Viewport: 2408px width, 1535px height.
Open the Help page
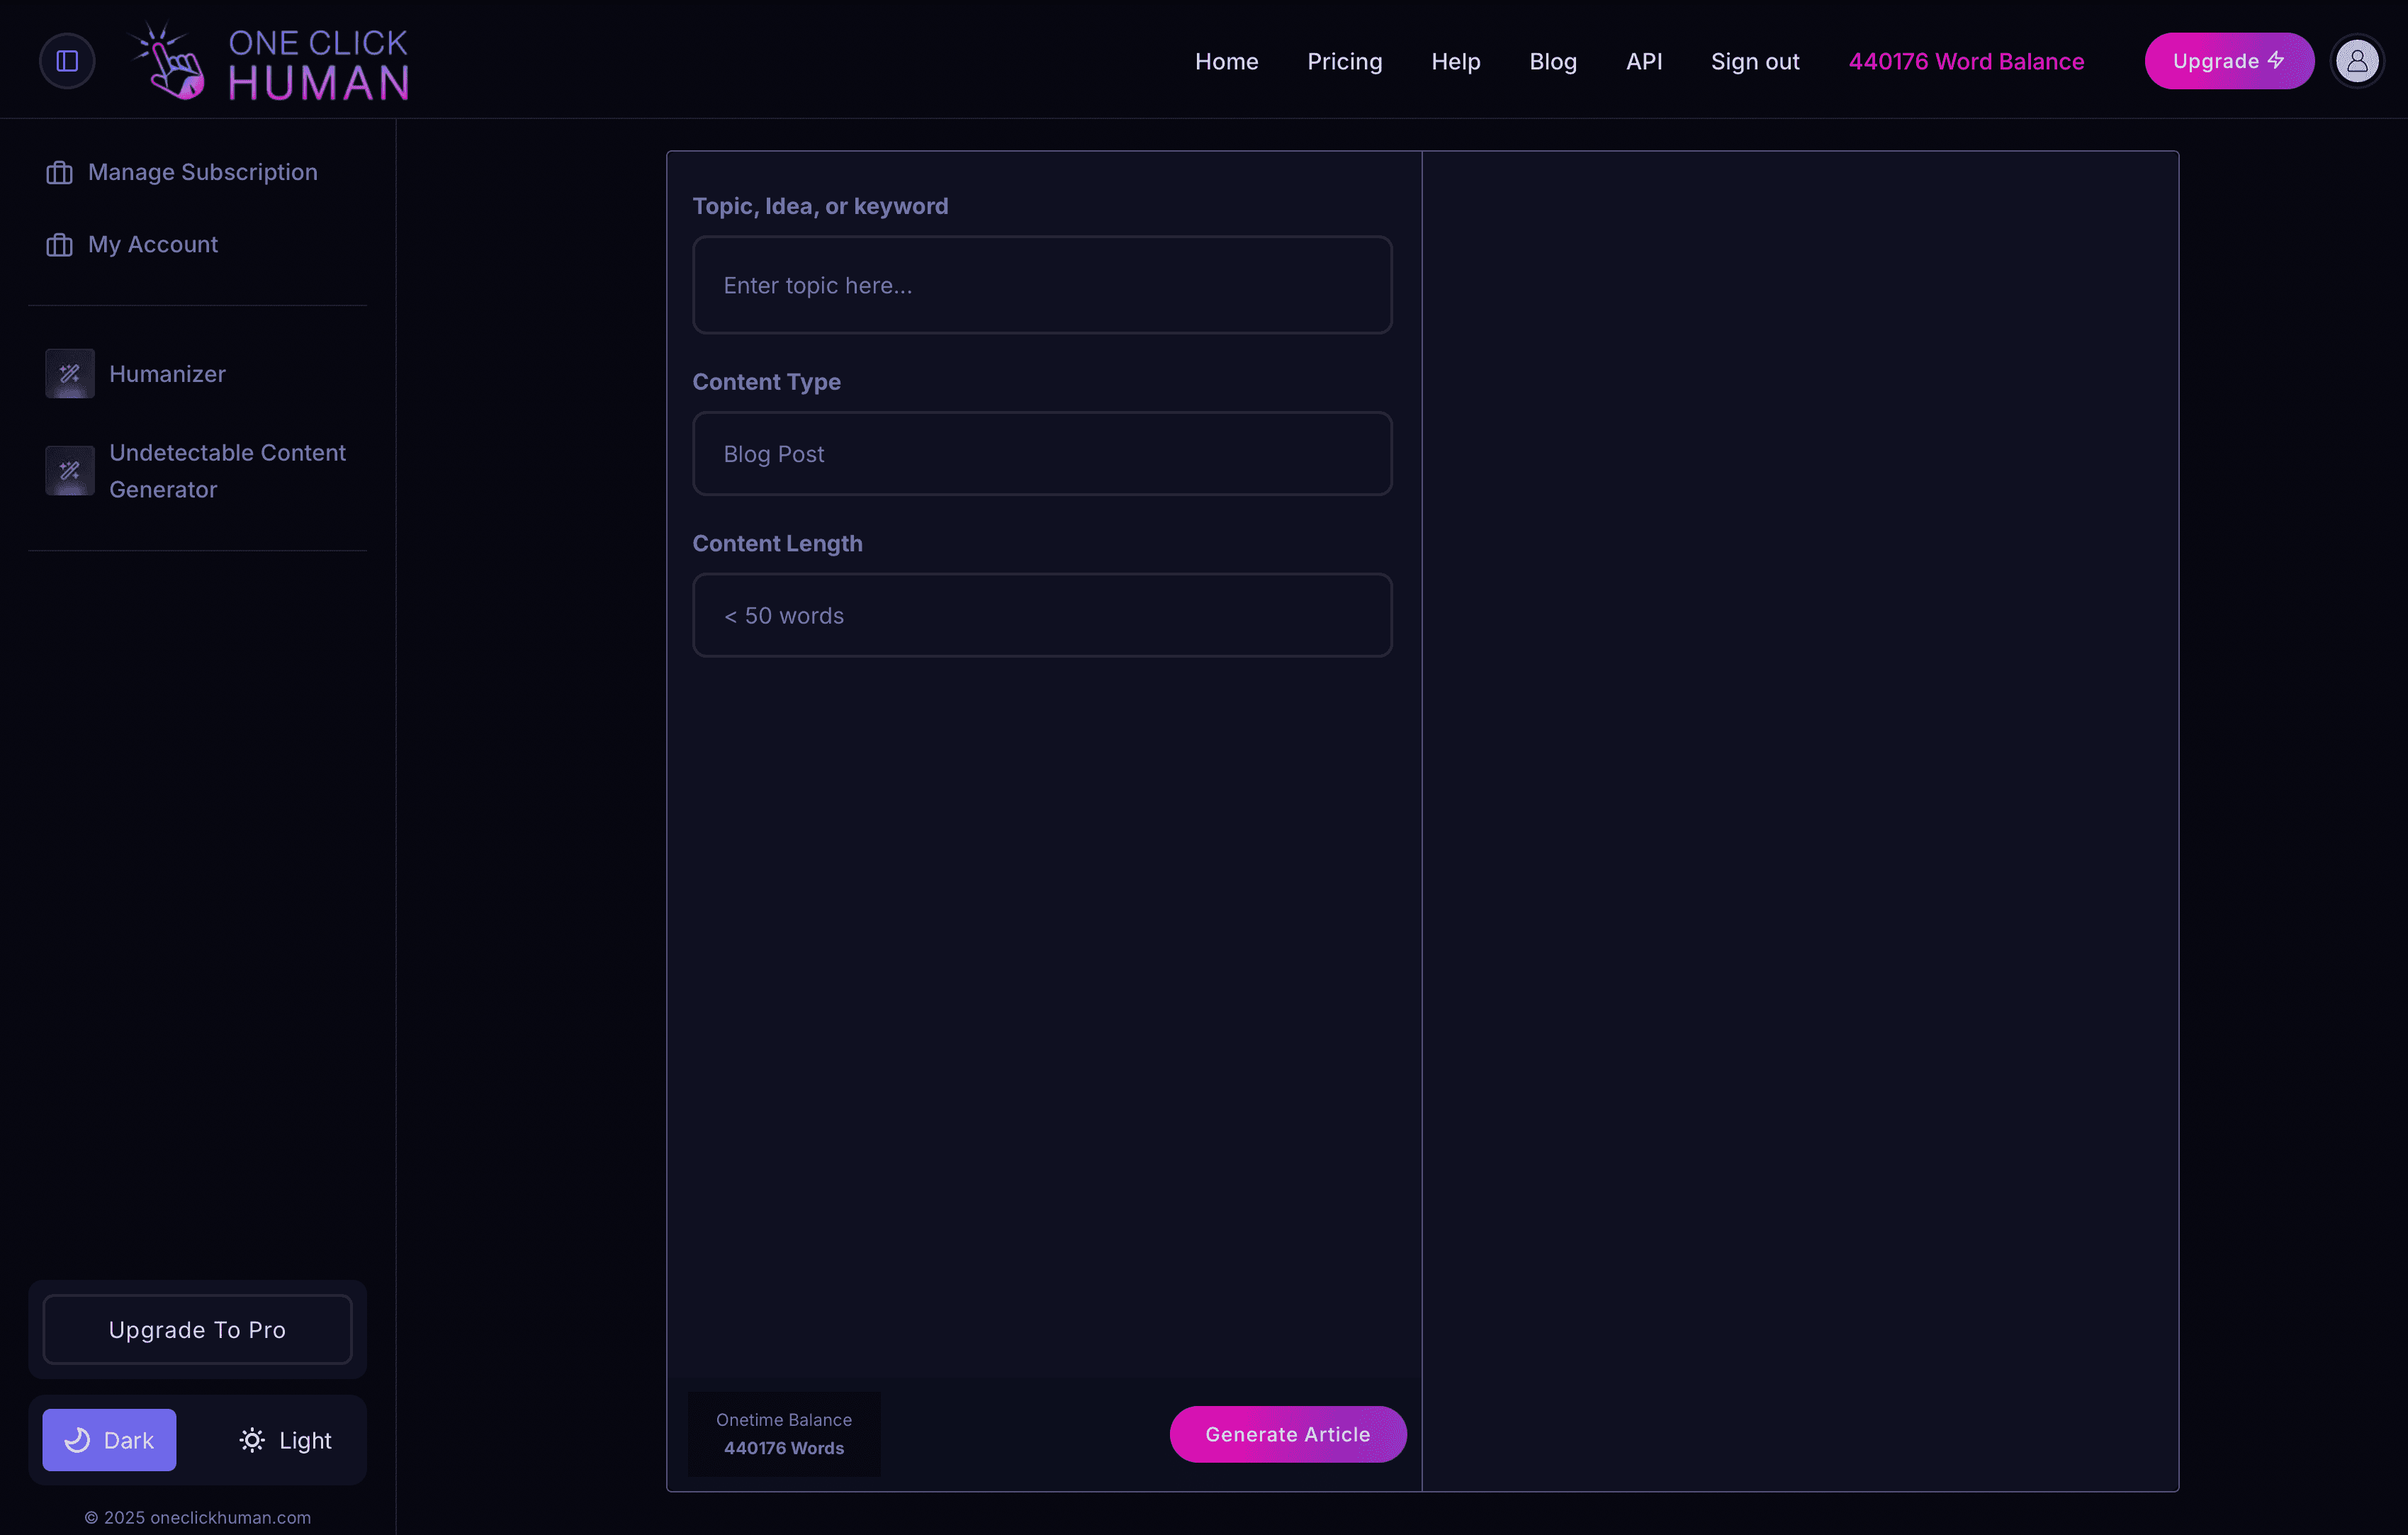point(1456,61)
